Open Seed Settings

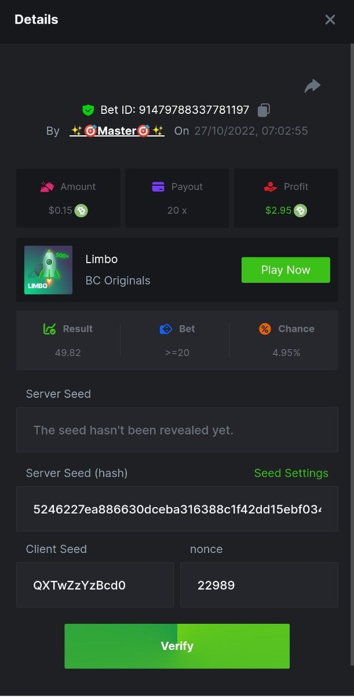pyautogui.click(x=291, y=473)
